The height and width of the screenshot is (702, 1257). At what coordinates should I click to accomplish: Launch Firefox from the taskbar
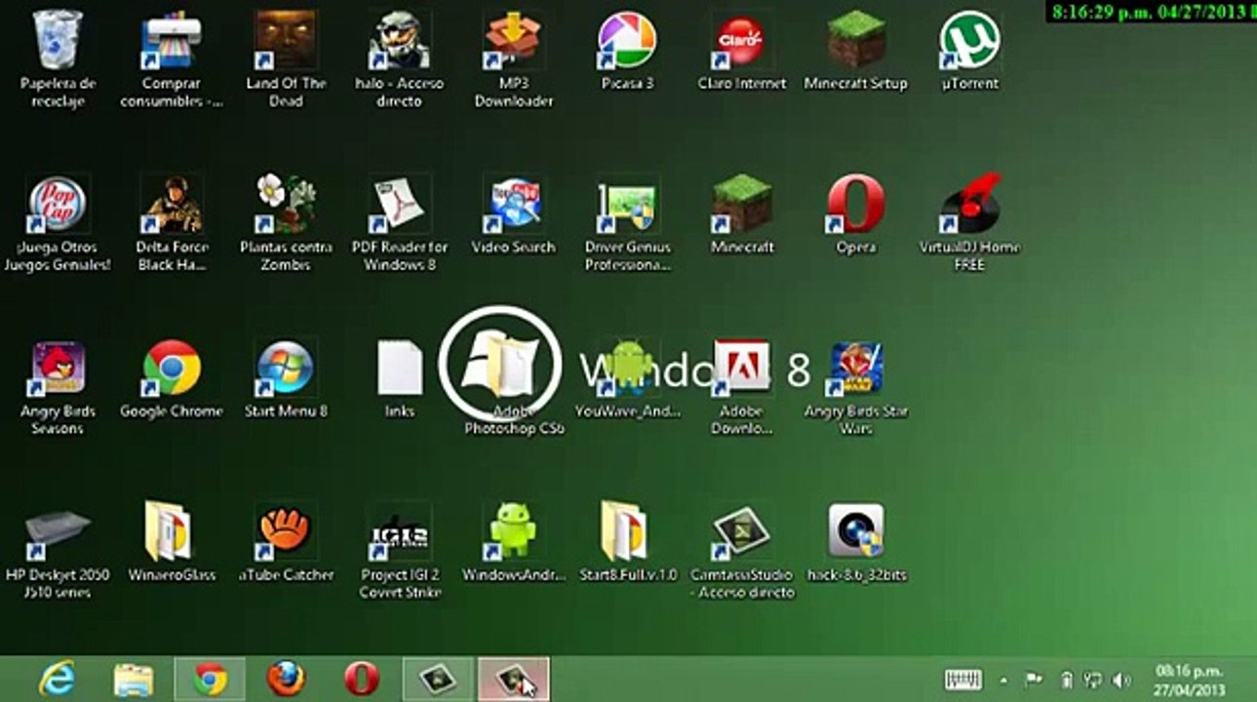286,679
